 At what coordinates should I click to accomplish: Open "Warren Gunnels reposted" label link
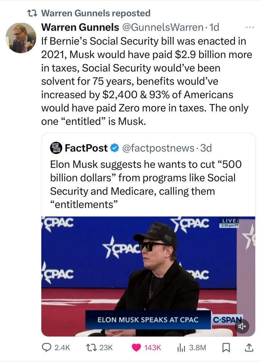96,13
